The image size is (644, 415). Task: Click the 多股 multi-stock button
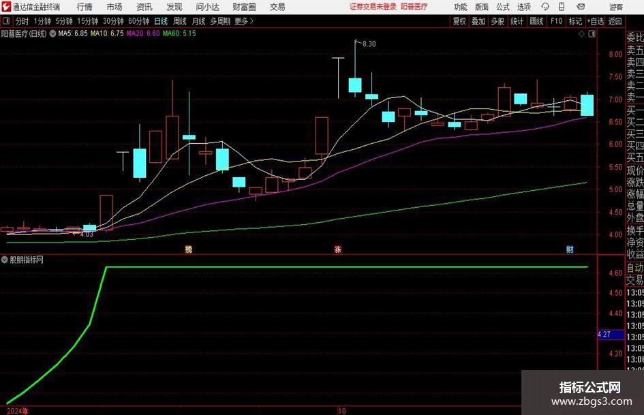(x=497, y=21)
